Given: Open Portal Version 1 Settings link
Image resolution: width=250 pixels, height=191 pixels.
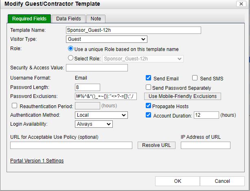Looking at the screenshot, I should point(37,161).
